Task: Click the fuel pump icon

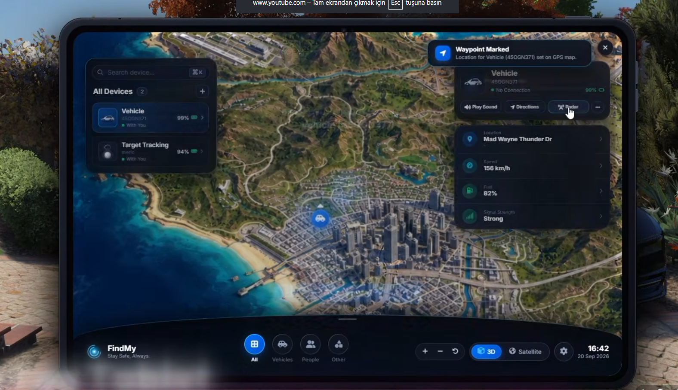Action: point(470,190)
